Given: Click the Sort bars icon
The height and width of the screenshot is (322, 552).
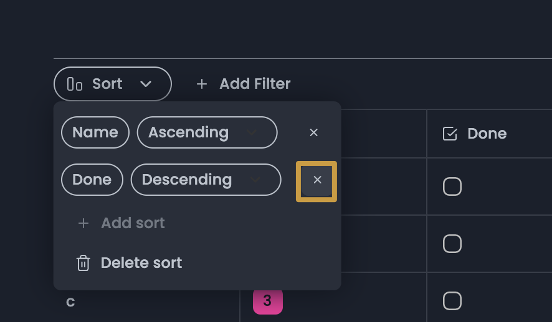Looking at the screenshot, I should 75,84.
